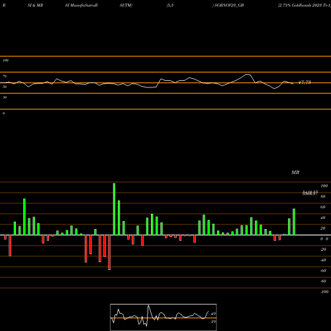The image size is (331, 331).
Task: Click the 60 label on MR axis
Action: click(323, 207)
